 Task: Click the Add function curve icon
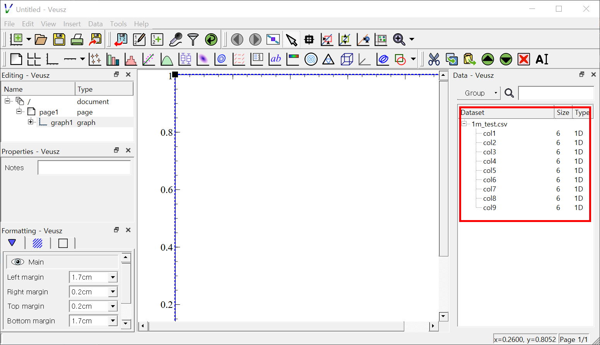167,59
